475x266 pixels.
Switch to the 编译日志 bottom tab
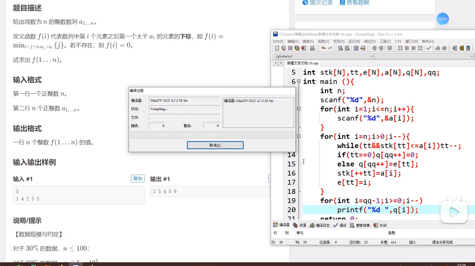[320, 225]
